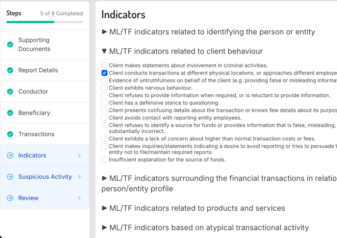Tick 'Insufficient explanation for the source of funds'
337x238 pixels.
(104, 160)
